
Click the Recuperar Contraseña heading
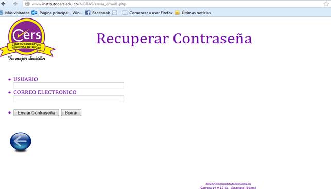[174, 39]
